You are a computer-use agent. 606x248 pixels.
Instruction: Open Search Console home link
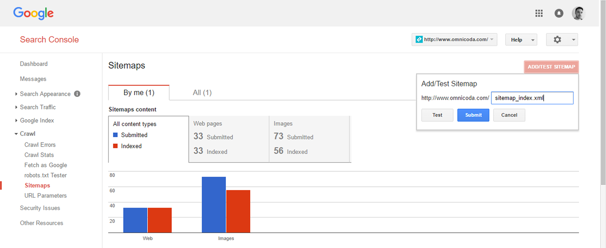click(x=49, y=39)
